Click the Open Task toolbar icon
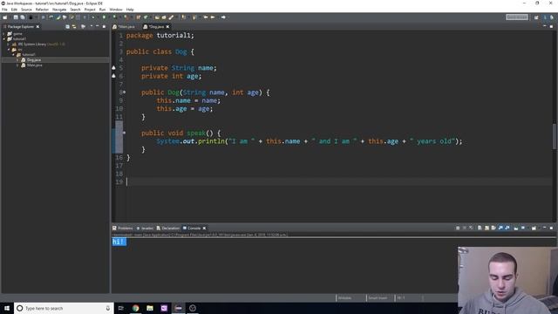 [164, 17]
